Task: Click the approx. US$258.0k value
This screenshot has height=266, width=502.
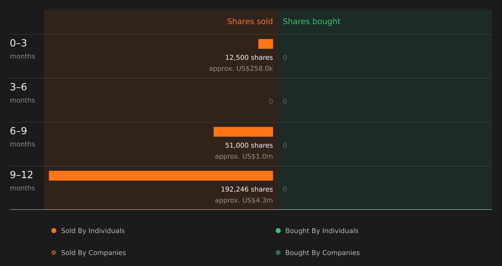Action: [241, 69]
